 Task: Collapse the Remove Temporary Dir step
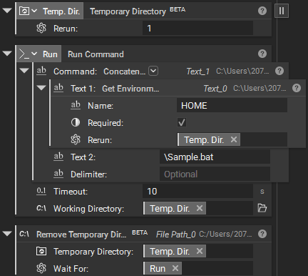pyautogui.click(x=7, y=234)
